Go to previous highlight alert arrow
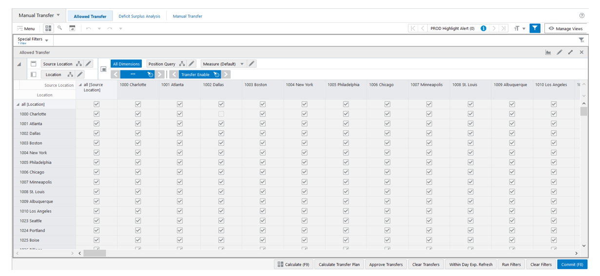 pyautogui.click(x=423, y=28)
